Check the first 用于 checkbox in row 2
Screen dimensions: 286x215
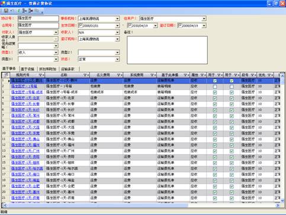coord(215,86)
